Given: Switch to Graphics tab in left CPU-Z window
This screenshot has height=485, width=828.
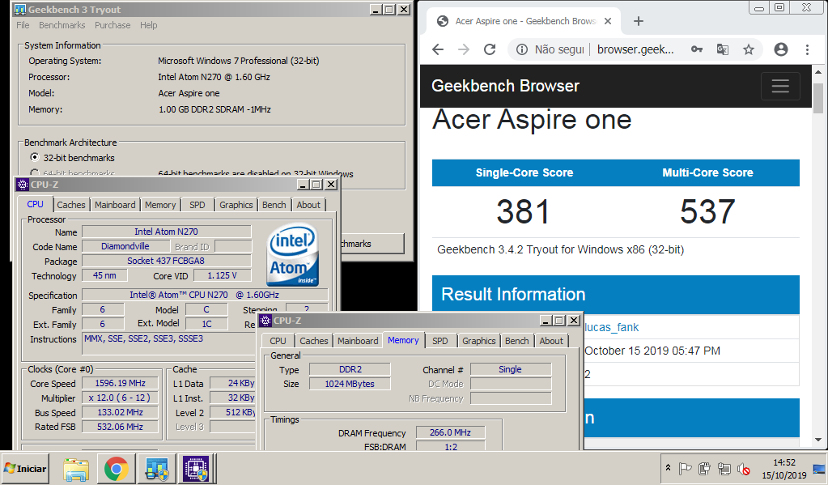Looking at the screenshot, I should [x=236, y=205].
